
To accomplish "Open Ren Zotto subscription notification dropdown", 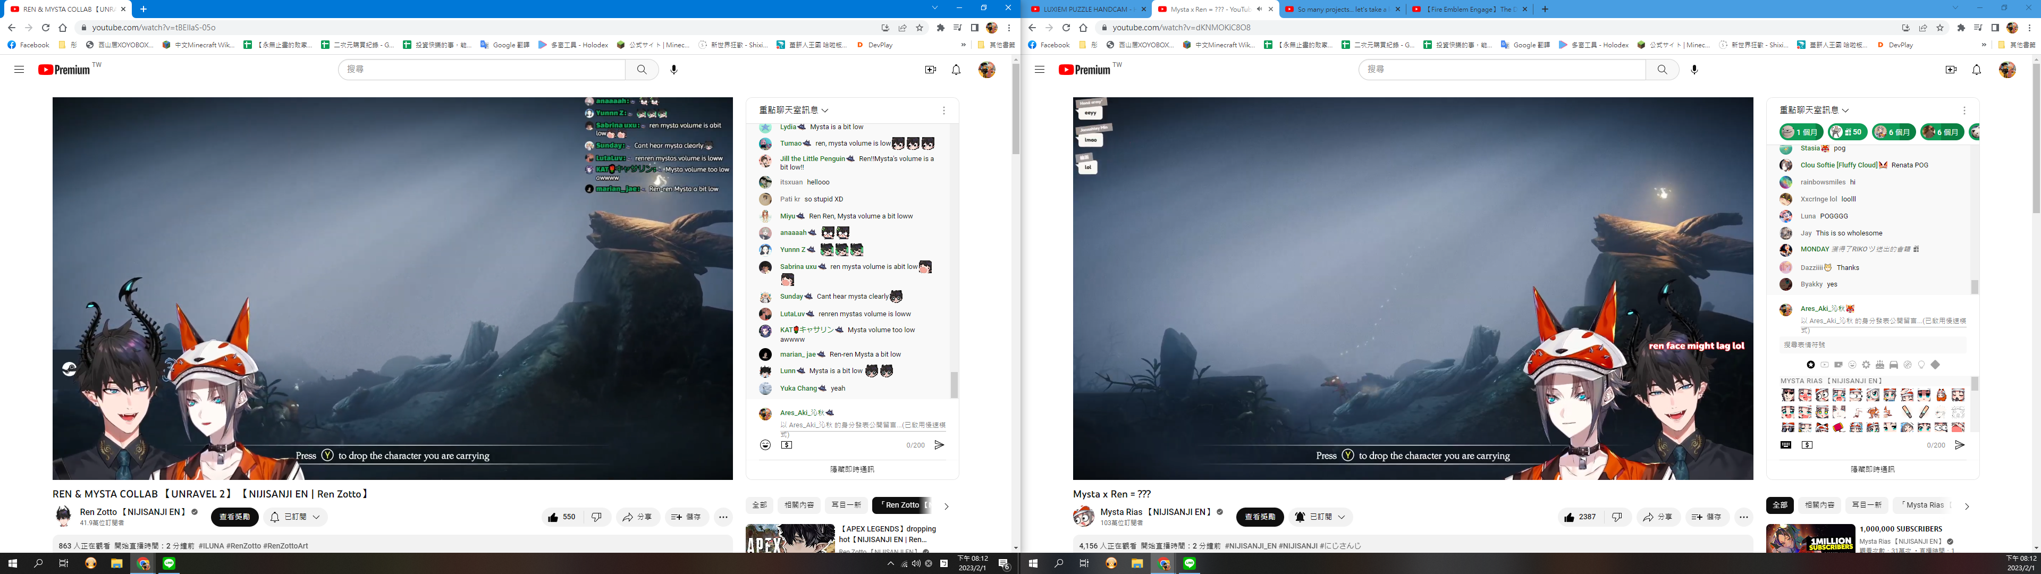I will [296, 517].
